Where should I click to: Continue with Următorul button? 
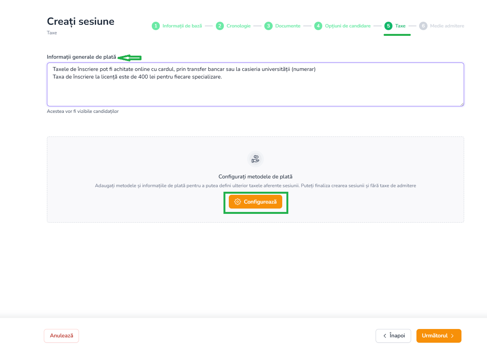tap(439, 336)
